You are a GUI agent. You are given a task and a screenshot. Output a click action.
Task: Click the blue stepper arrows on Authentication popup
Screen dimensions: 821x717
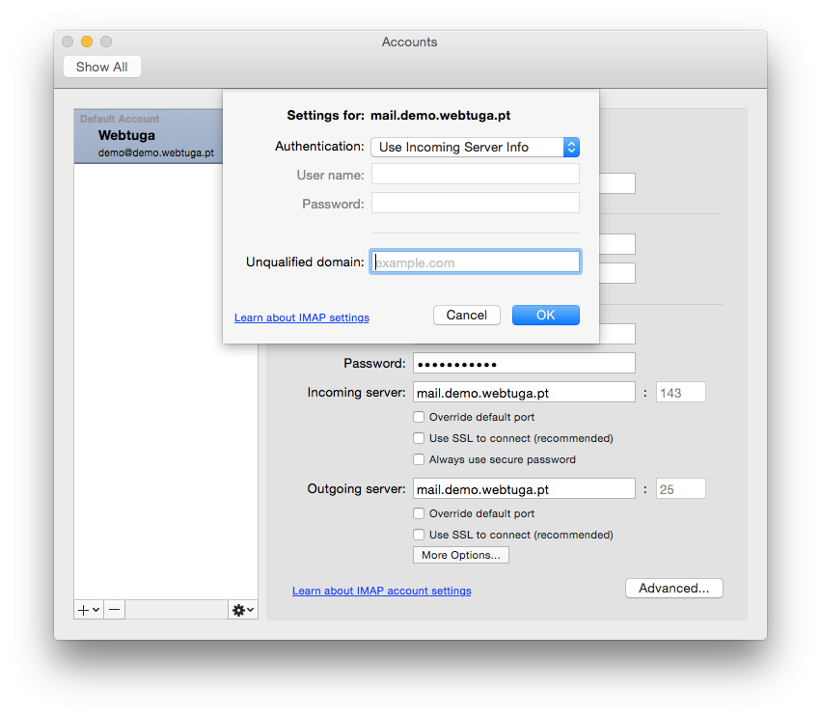571,147
